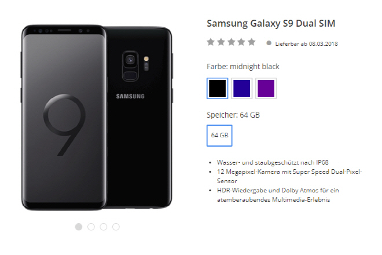Click the Samsung Galaxy S9 Dual SIM title
Screen dimensions: 382x255
[x=271, y=23]
